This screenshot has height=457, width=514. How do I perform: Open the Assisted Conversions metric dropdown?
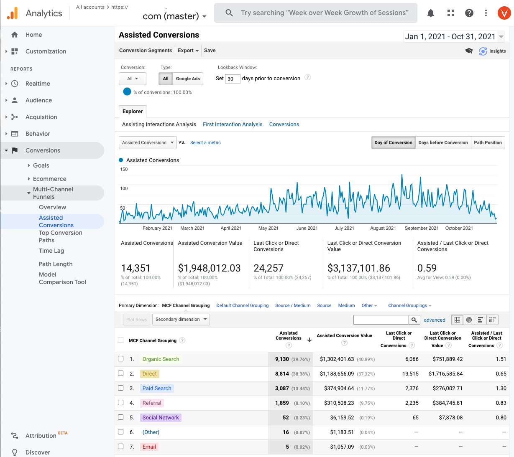coord(147,142)
